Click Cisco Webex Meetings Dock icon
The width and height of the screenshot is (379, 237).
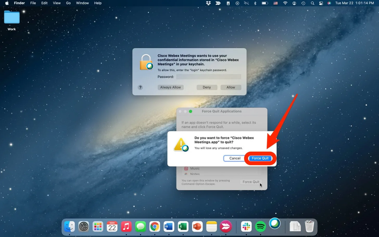pyautogui.click(x=275, y=224)
